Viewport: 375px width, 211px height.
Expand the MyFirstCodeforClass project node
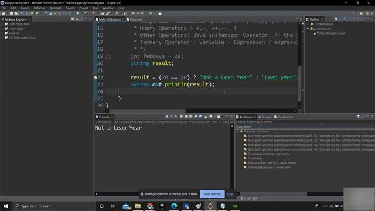tap(2, 38)
